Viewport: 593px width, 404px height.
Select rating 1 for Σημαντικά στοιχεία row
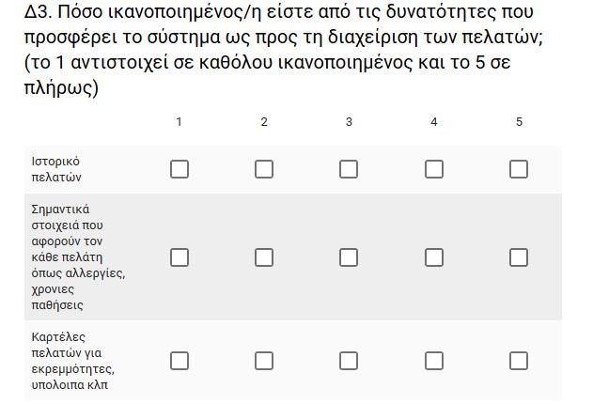[179, 257]
